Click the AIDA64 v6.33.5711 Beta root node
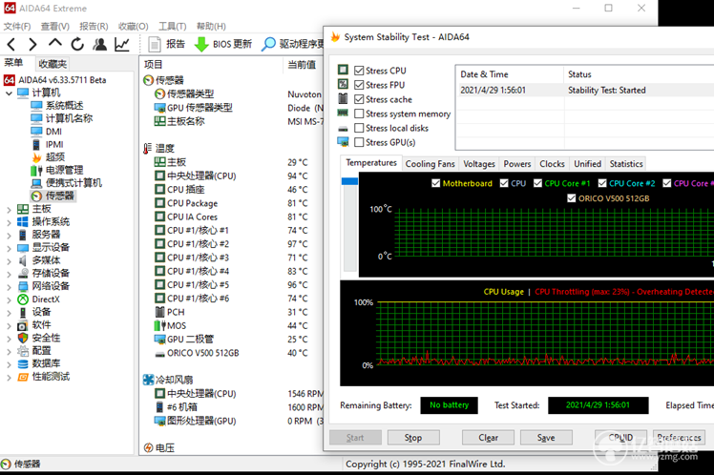Image resolution: width=714 pixels, height=475 pixels. coord(62,80)
